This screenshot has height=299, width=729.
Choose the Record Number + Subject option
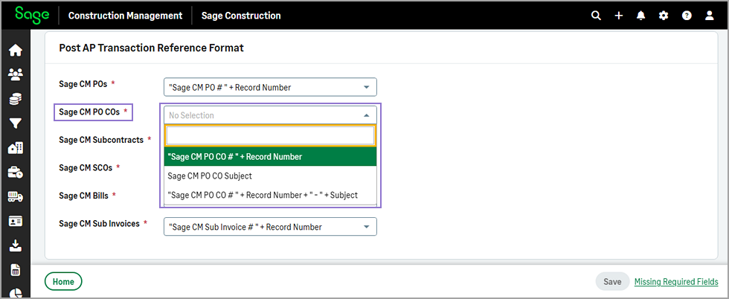tap(270, 195)
